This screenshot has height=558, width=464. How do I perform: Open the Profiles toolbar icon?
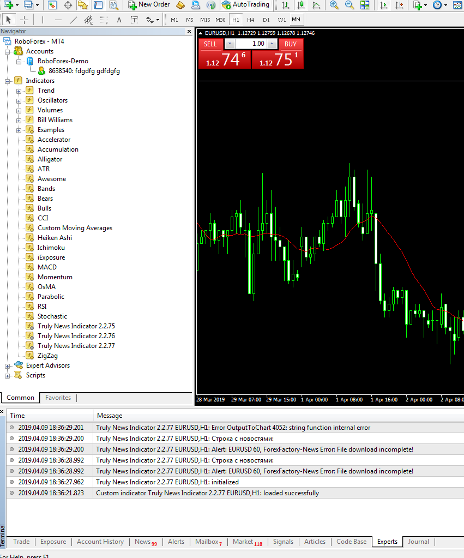pyautogui.click(x=28, y=5)
